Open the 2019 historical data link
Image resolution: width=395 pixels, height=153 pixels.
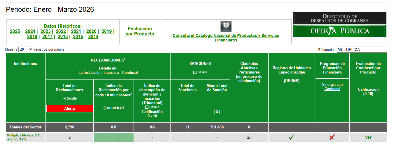(107, 31)
